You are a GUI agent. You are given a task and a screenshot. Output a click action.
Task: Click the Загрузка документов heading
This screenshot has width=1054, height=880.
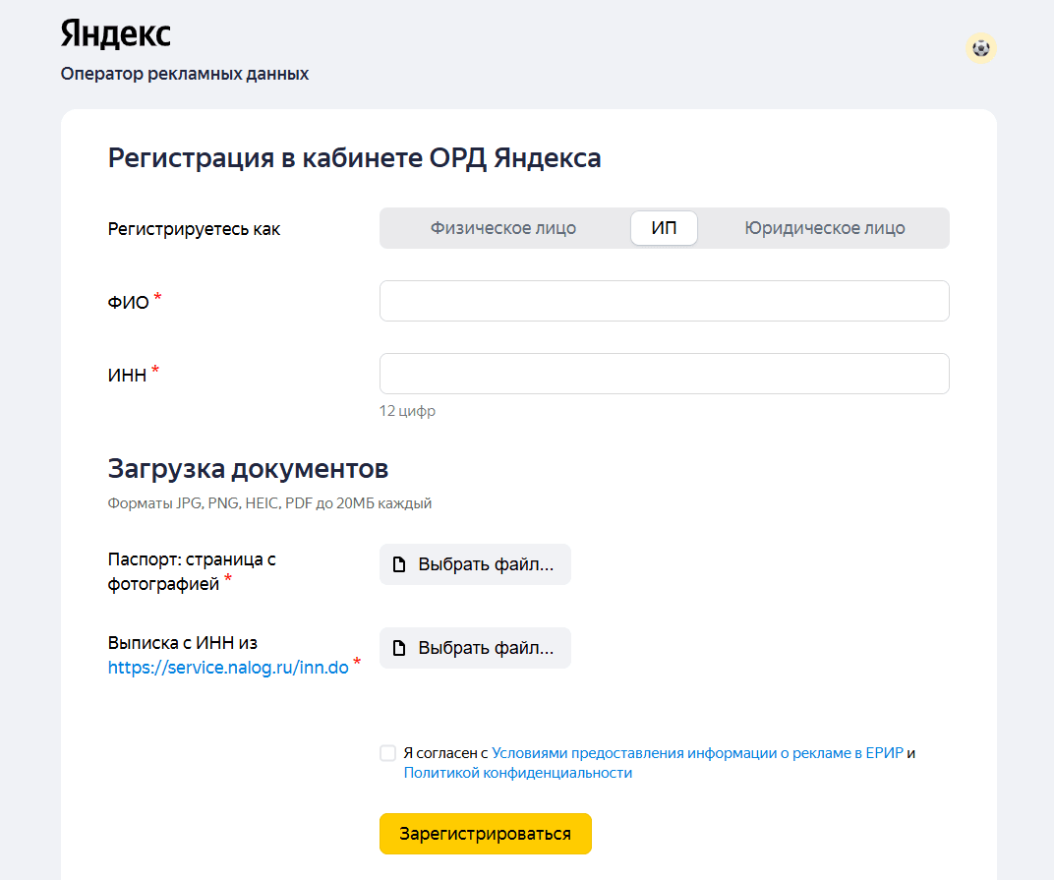pos(248,469)
